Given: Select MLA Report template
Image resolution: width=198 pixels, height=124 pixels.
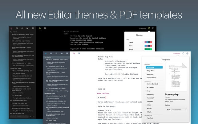Looking at the screenshot, I should coord(150,87).
